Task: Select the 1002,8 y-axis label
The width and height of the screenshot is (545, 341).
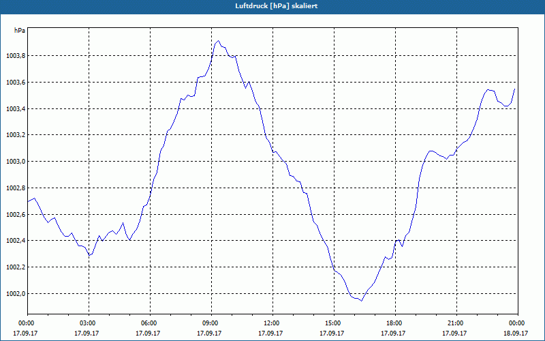Action: (16, 188)
